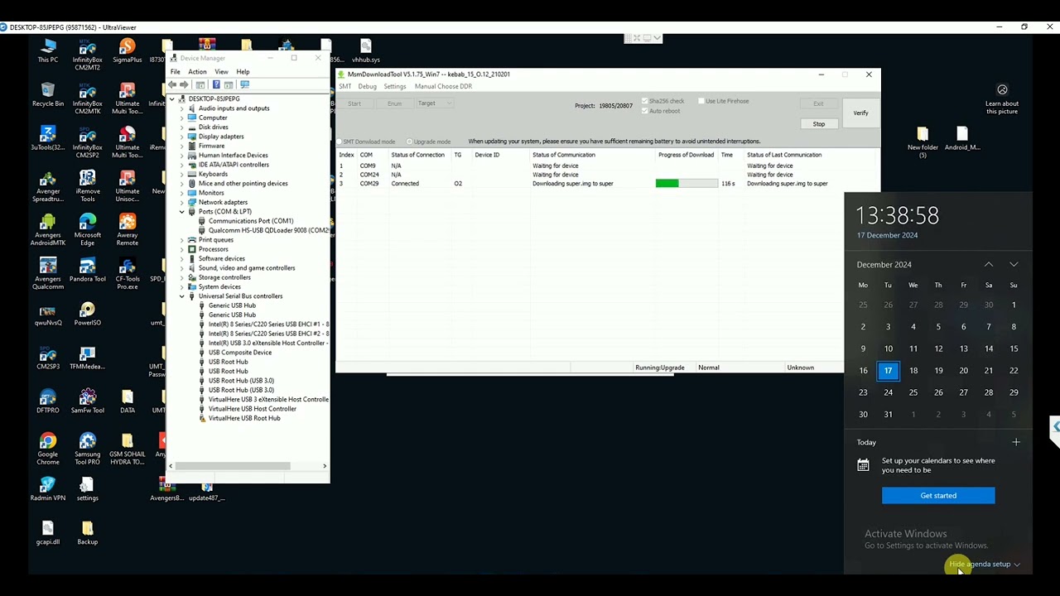Launch InfinityBox CM2SP2 shortcut

coord(87,142)
